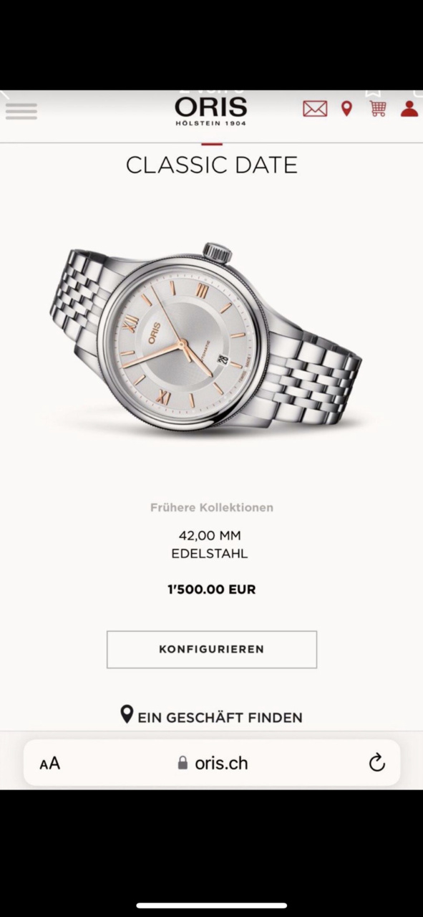Tap the reload page icon
Viewport: 423px width, 917px height.
(x=377, y=763)
